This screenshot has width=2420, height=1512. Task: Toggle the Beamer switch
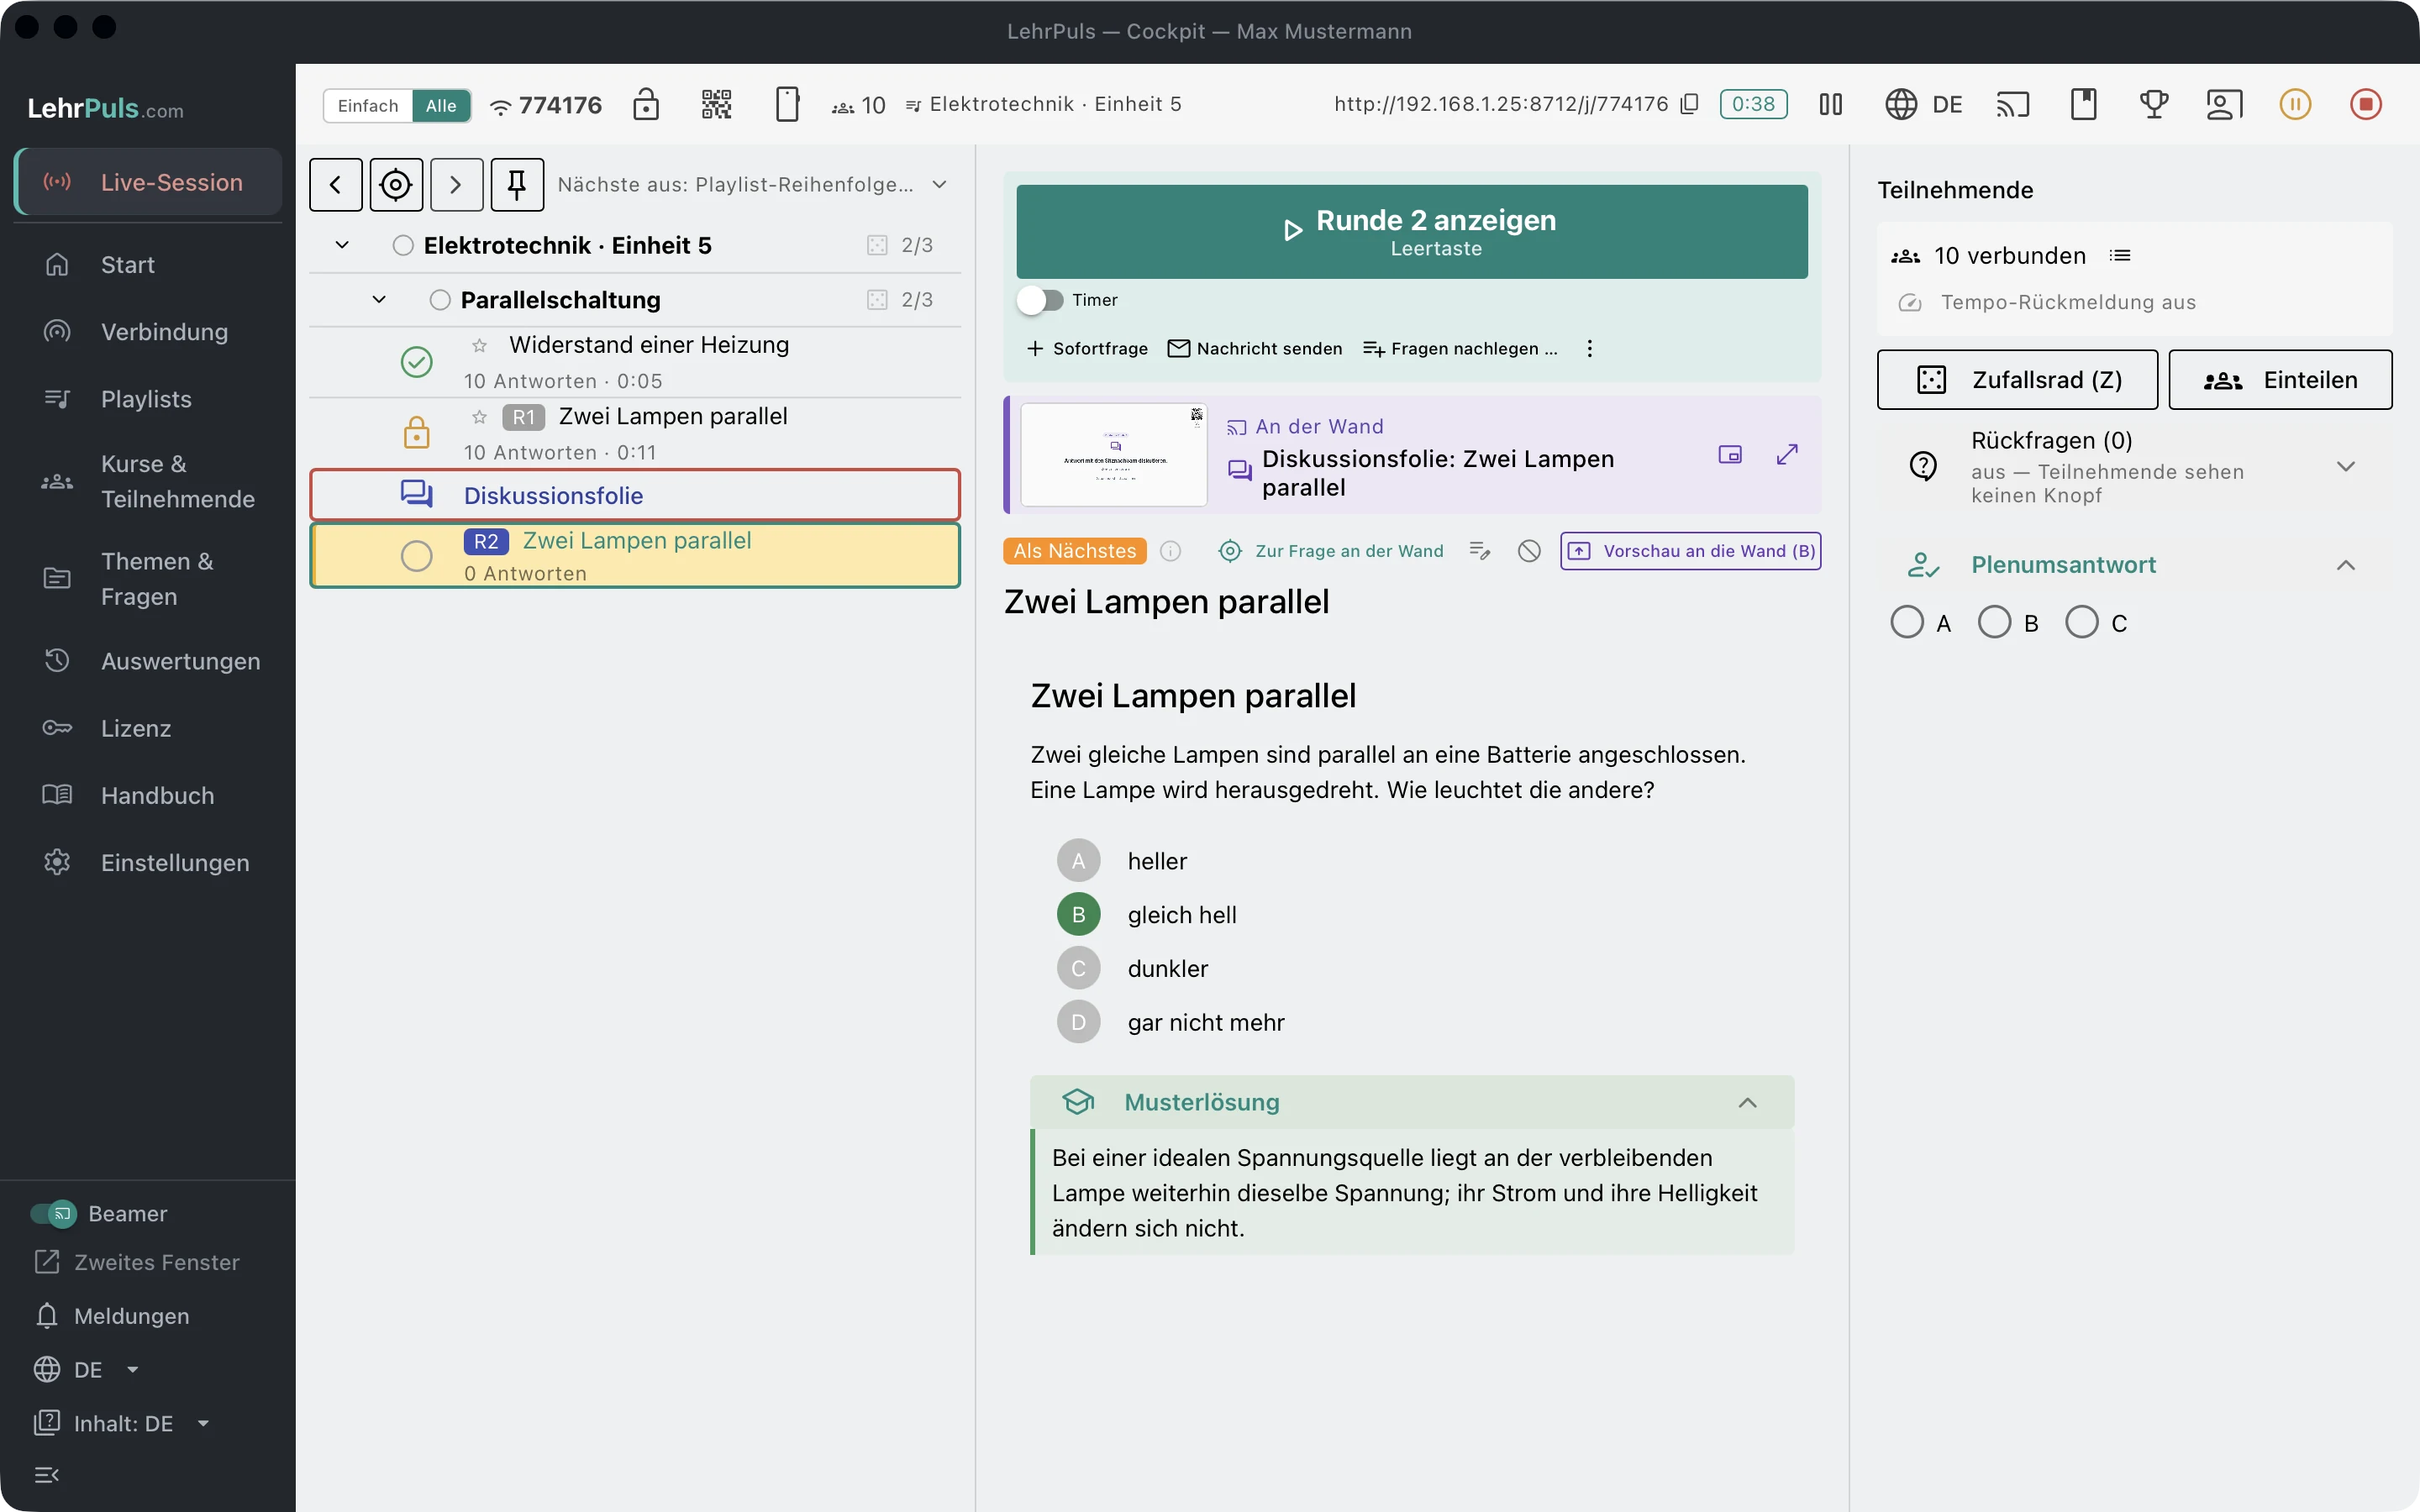coord(53,1214)
